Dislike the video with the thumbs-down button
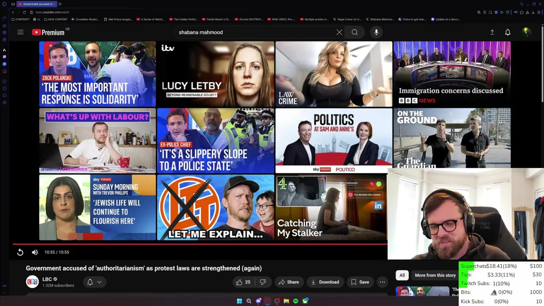Viewport: 544px width, 306px height. point(263,282)
